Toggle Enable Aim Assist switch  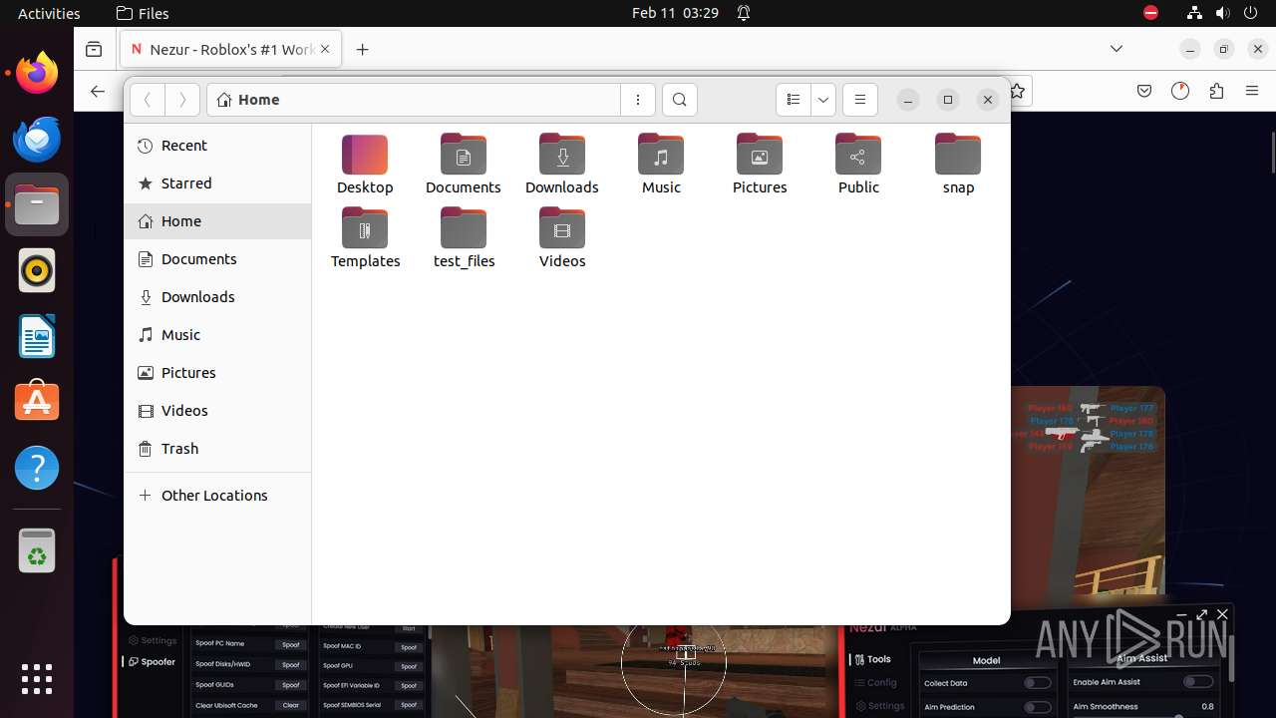1198,682
